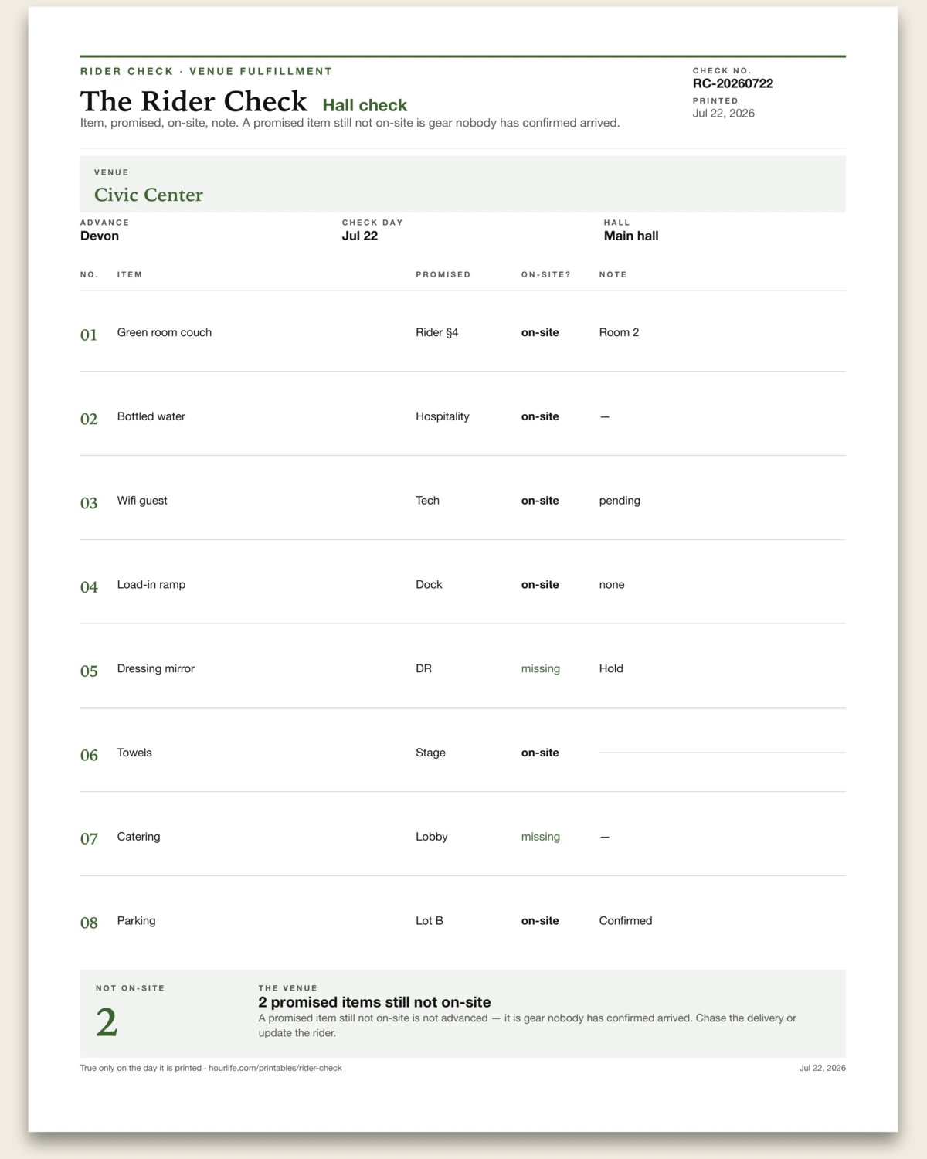Click the 'Tech' promised value

pyautogui.click(x=427, y=501)
